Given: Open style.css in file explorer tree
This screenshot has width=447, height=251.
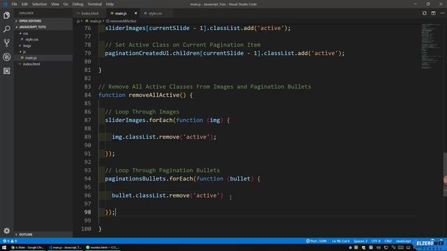Looking at the screenshot, I should [43, 39].
